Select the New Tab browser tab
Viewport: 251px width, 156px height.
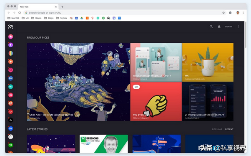38,7
